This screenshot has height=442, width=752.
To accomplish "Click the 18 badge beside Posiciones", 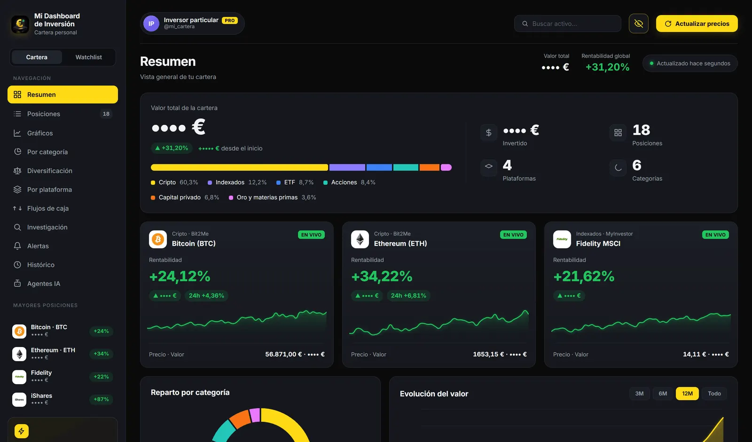I will coord(106,114).
